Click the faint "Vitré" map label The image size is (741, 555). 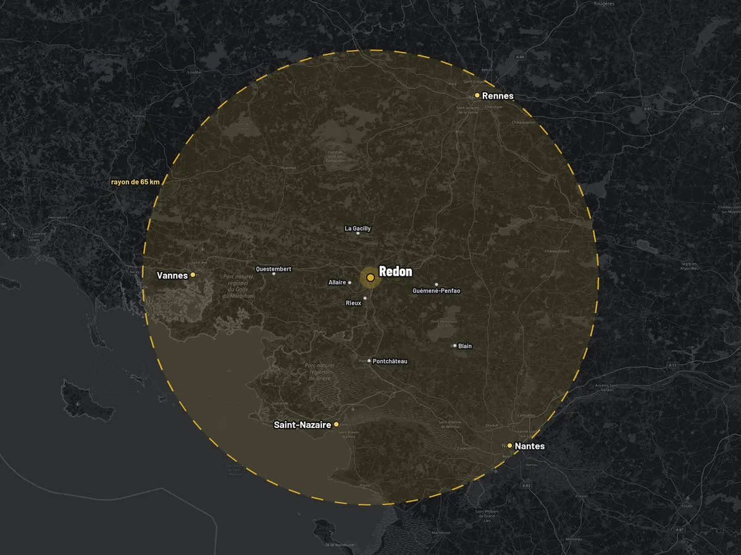coord(598,92)
